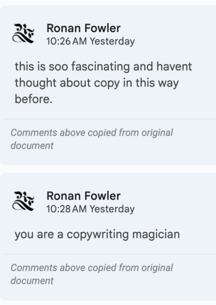
Task: Click Ronan Fowler's avatar in first comment
Action: (x=23, y=34)
